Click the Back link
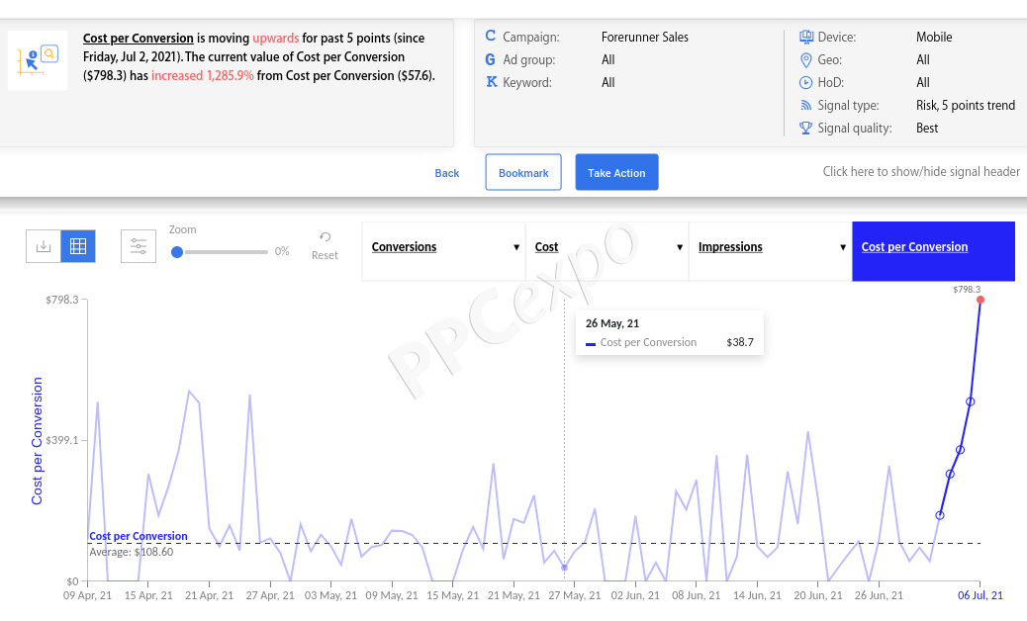This screenshot has width=1027, height=621. click(x=446, y=173)
